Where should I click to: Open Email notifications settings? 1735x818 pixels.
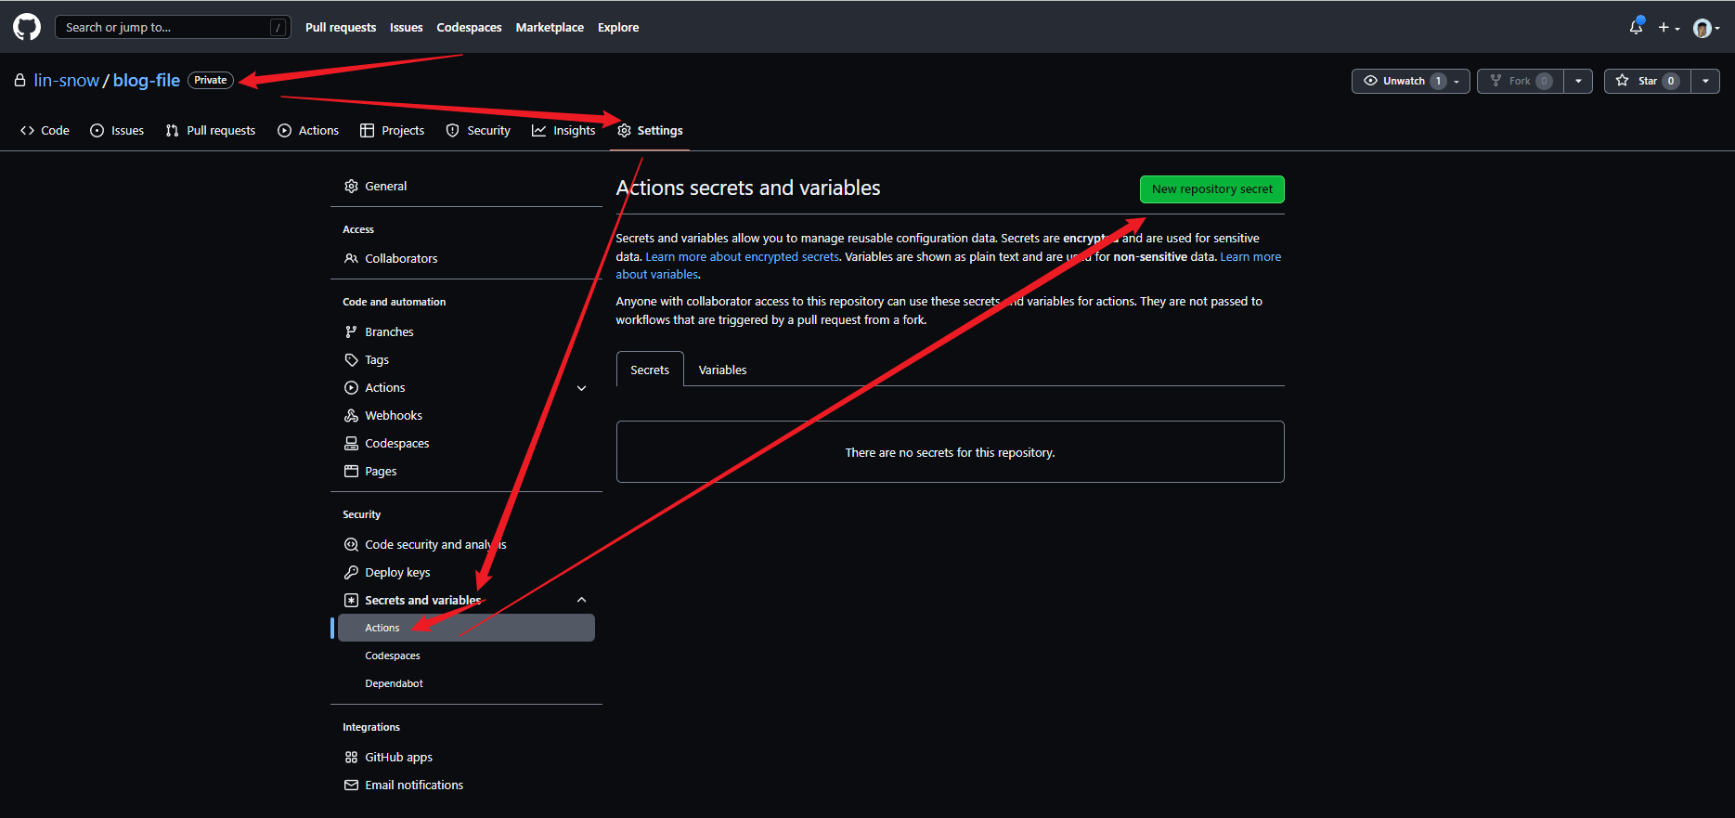point(466,785)
